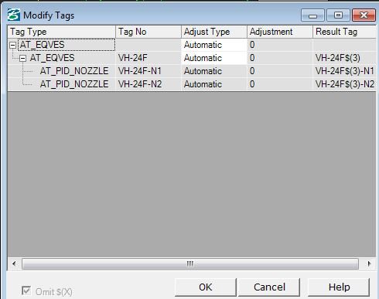
Task: Click result tag VH-24F$(3)-N1
Action: point(344,71)
